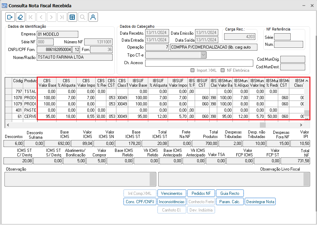This screenshot has width=317, height=225.
Task: Click the Pedidos NF button
Action: tap(201, 193)
